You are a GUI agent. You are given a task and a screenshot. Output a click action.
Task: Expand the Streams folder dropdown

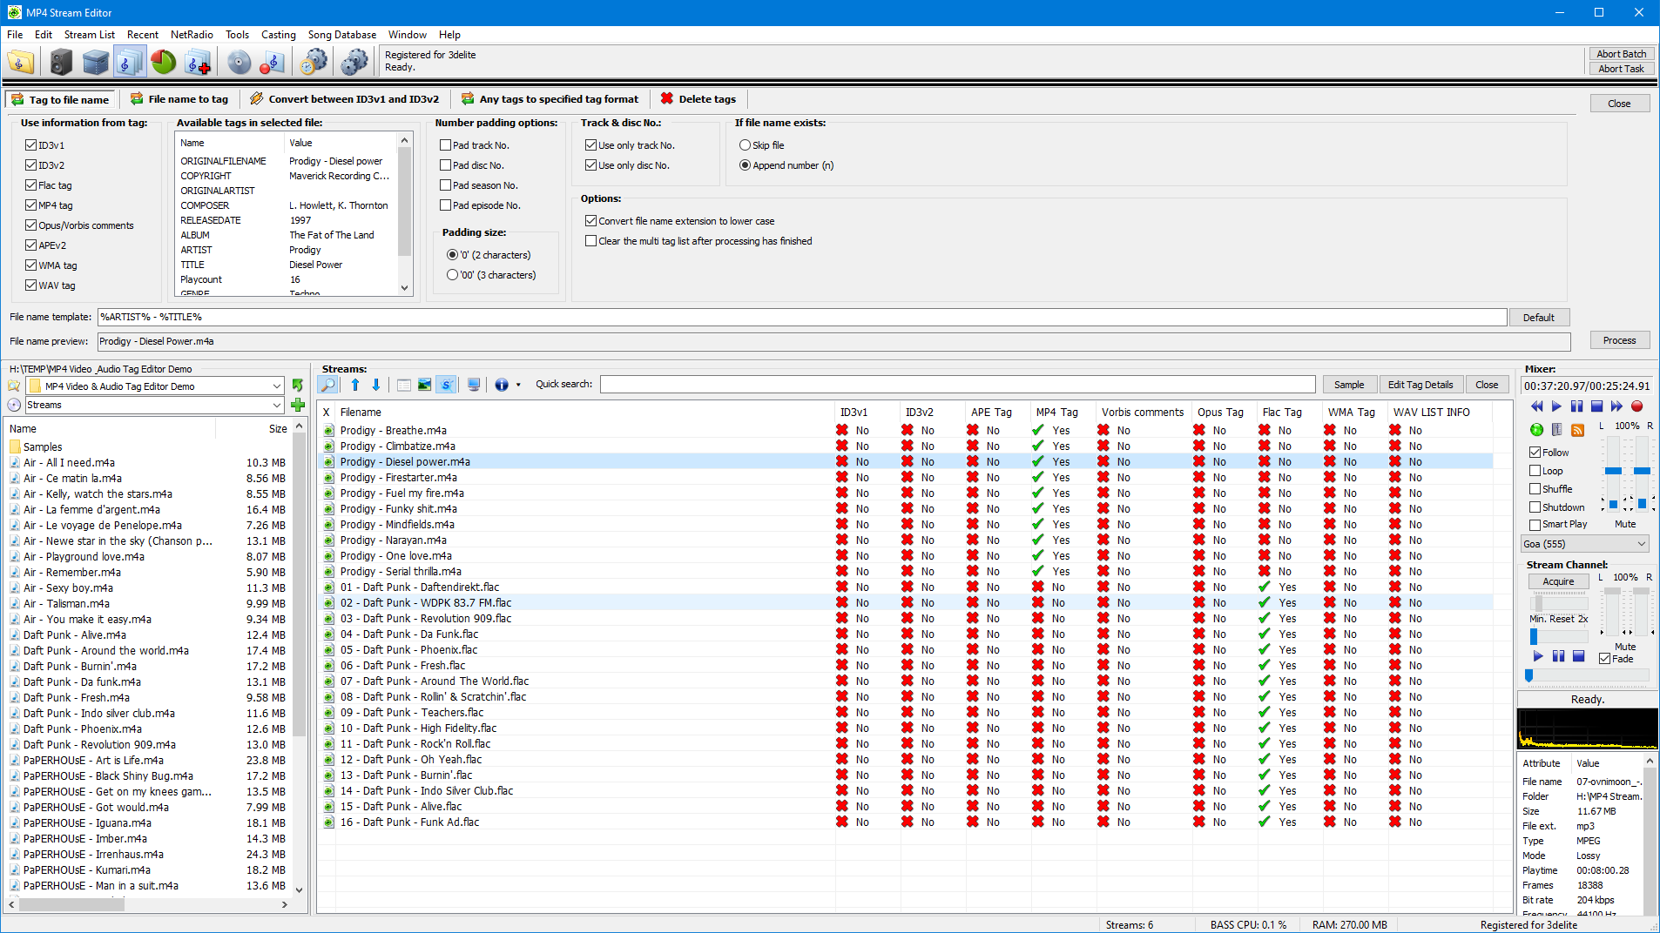click(278, 405)
